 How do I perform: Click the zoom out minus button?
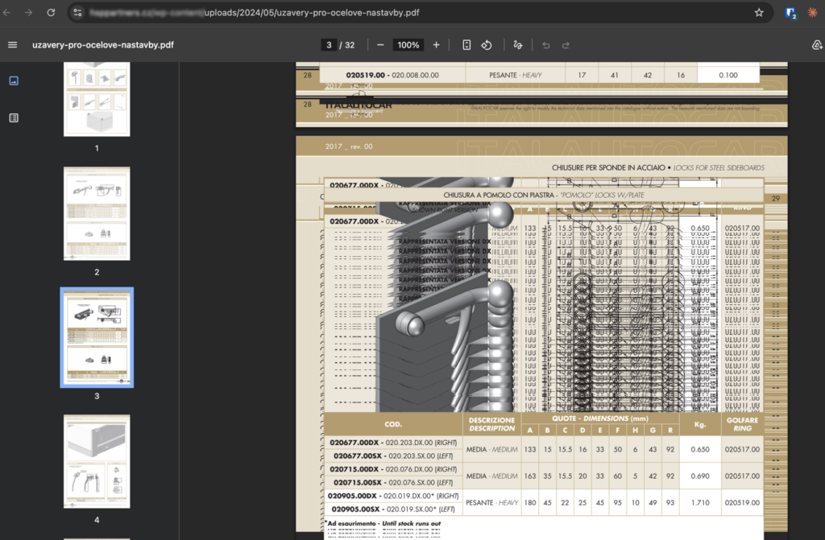pos(380,45)
